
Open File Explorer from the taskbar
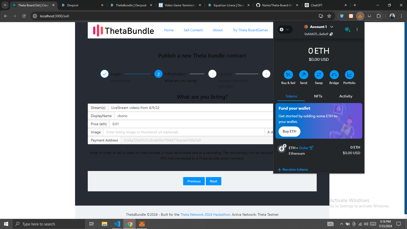(x=104, y=224)
